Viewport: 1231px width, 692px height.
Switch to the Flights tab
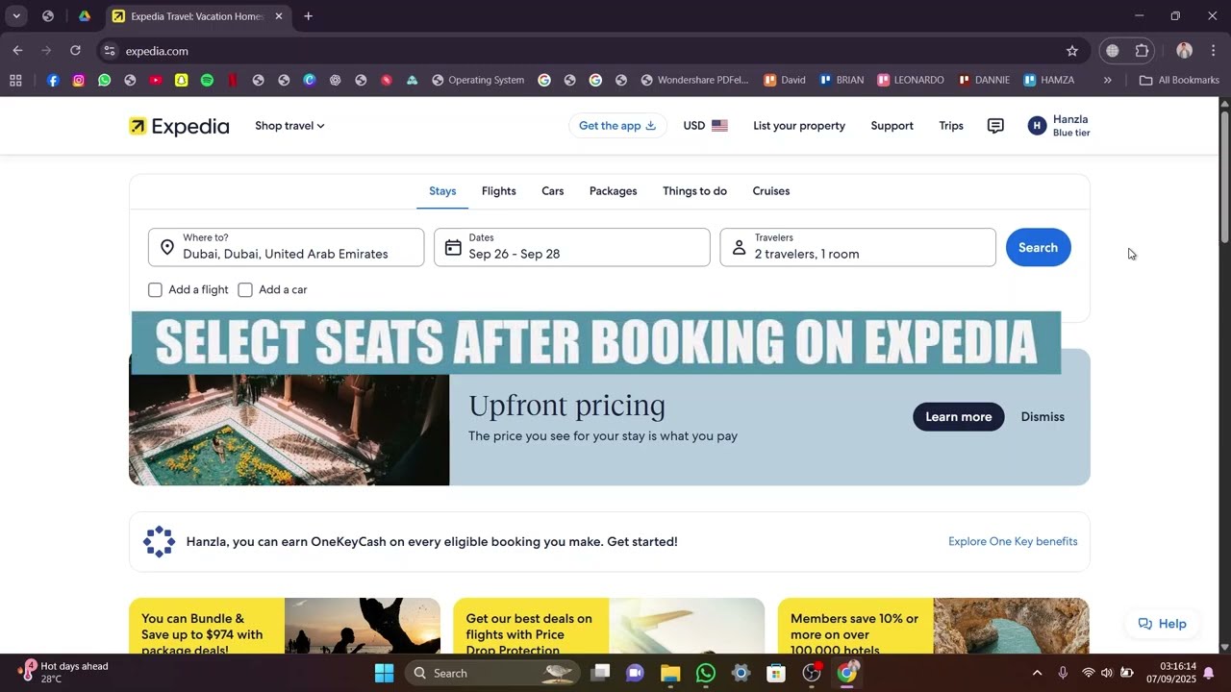point(498,191)
